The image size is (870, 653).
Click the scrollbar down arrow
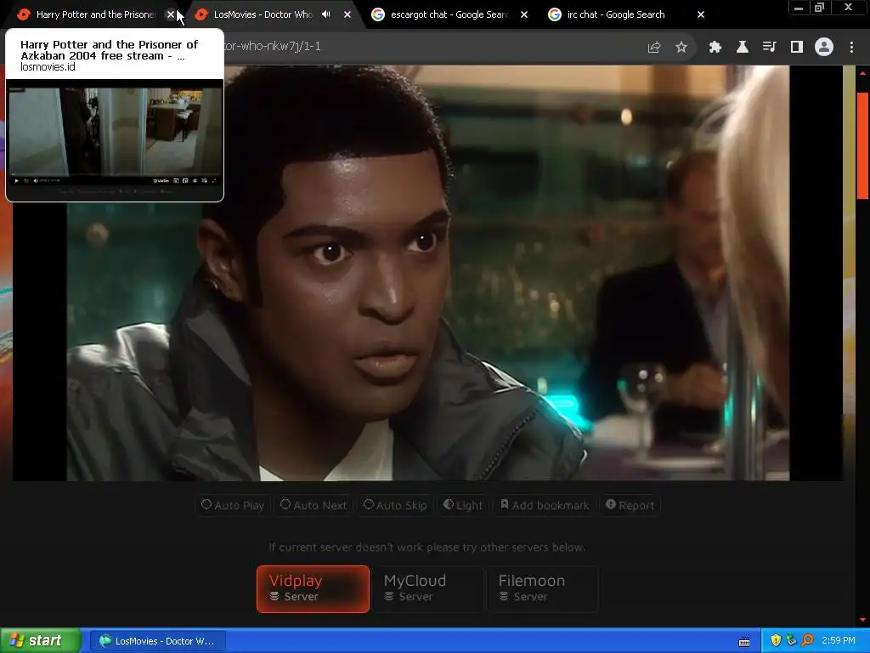coord(863,619)
